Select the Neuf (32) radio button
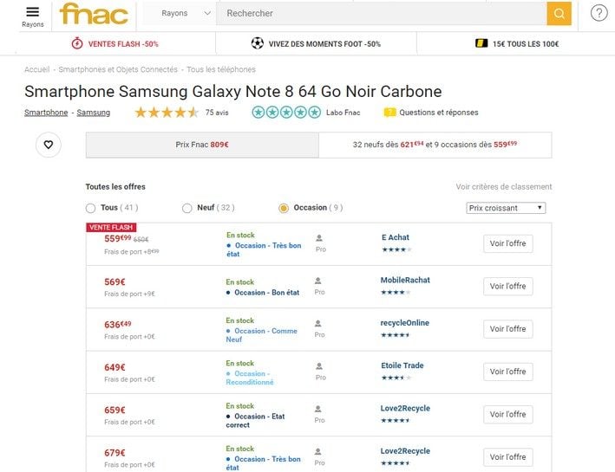Viewport: 615px width, 472px height. pos(187,208)
